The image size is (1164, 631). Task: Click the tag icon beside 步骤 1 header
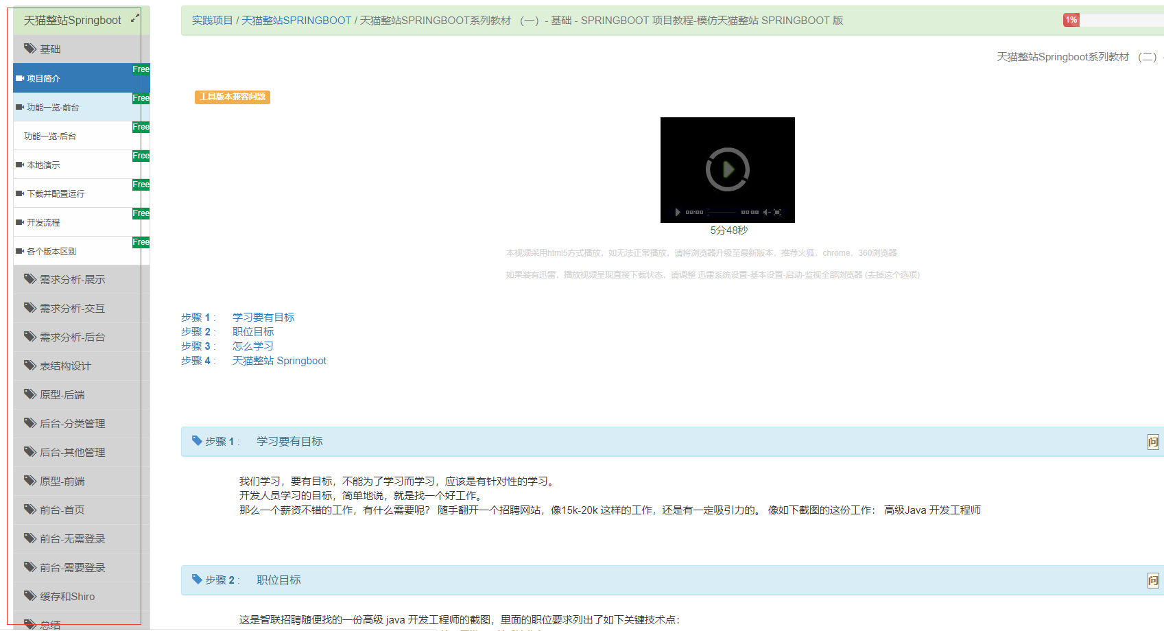pos(197,440)
